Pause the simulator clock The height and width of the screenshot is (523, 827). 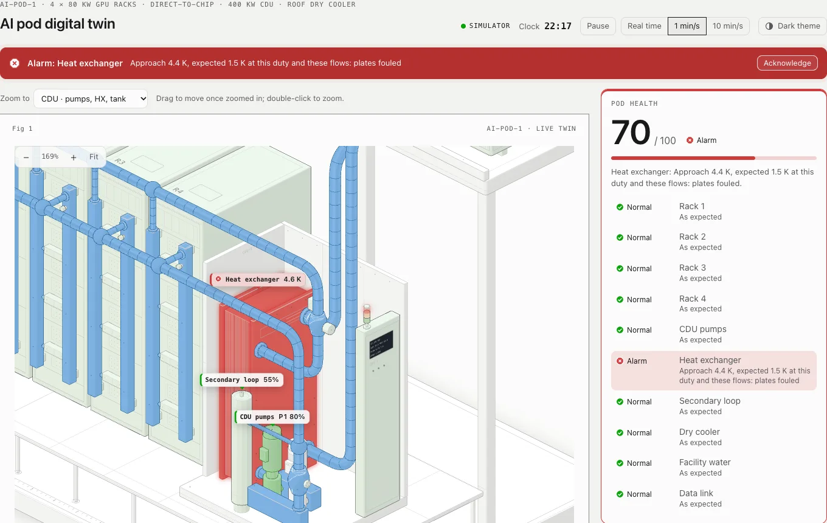[598, 26]
